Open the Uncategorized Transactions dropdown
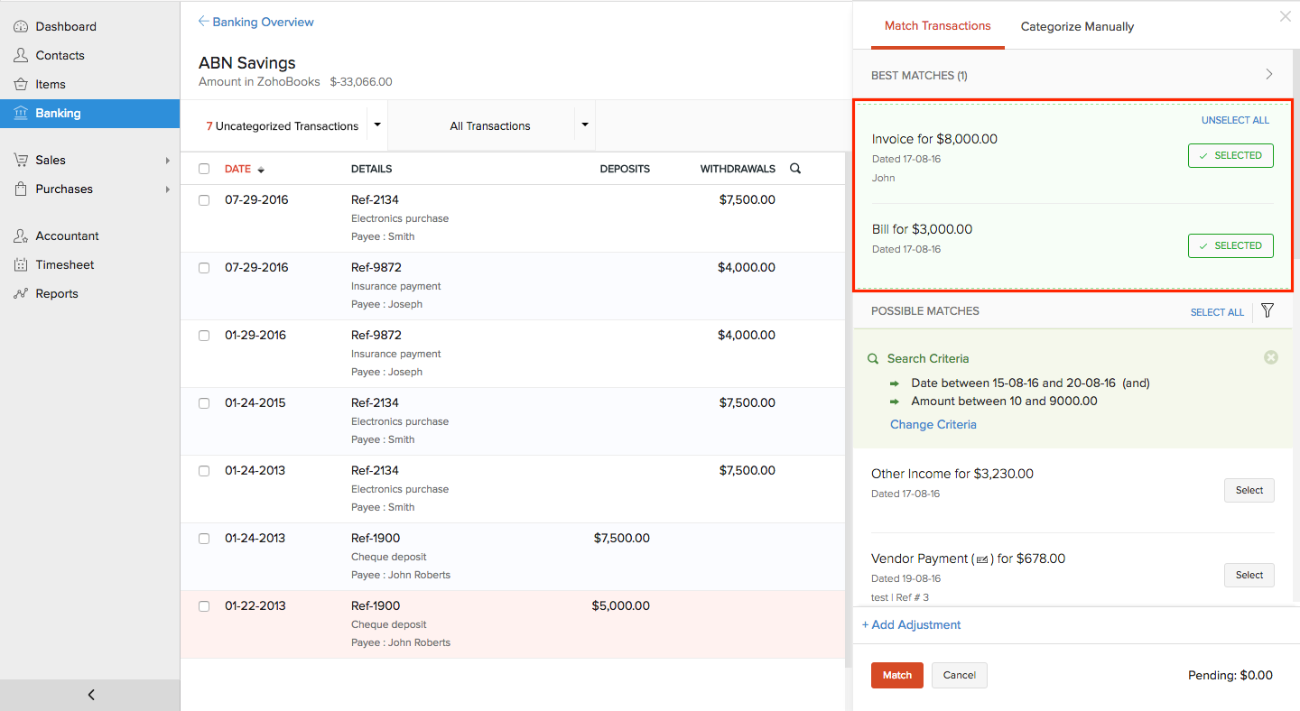The width and height of the screenshot is (1300, 711). (x=376, y=125)
